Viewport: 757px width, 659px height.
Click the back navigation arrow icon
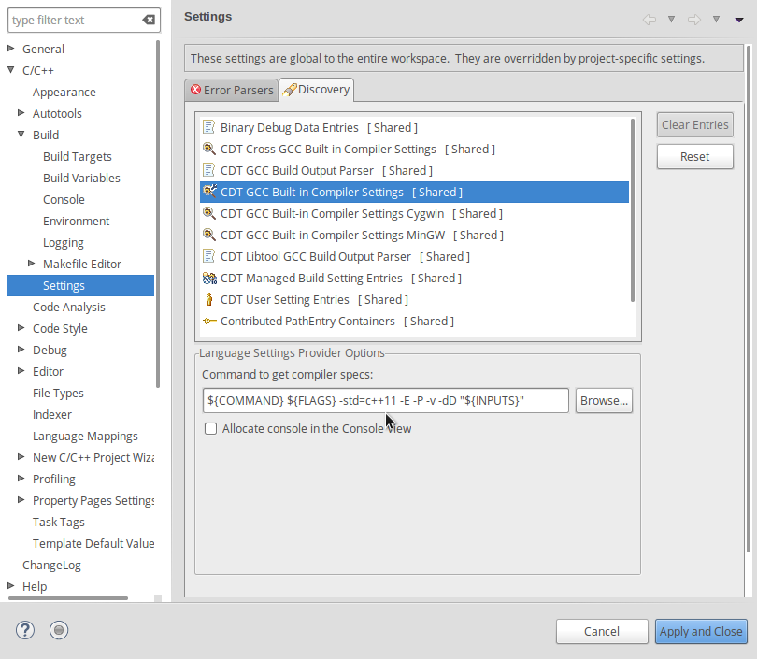tap(650, 19)
